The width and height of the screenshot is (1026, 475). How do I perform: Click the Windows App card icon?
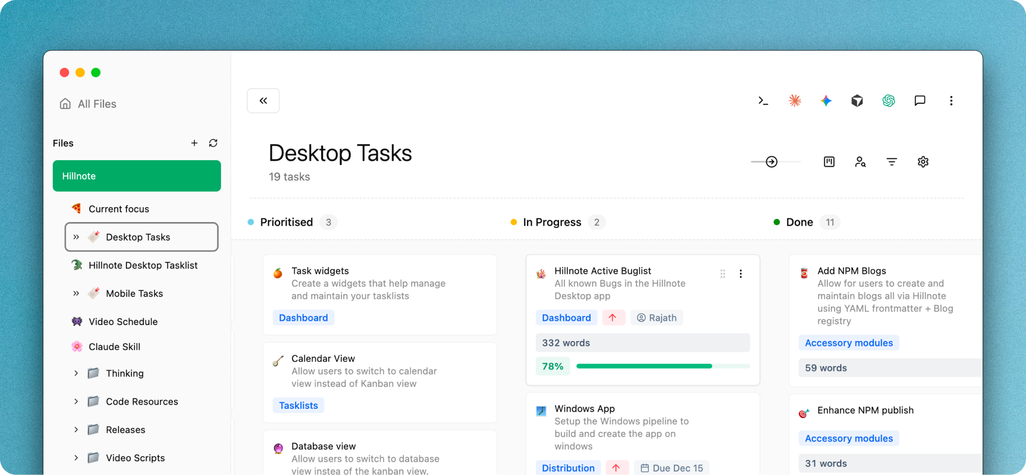[x=541, y=411]
